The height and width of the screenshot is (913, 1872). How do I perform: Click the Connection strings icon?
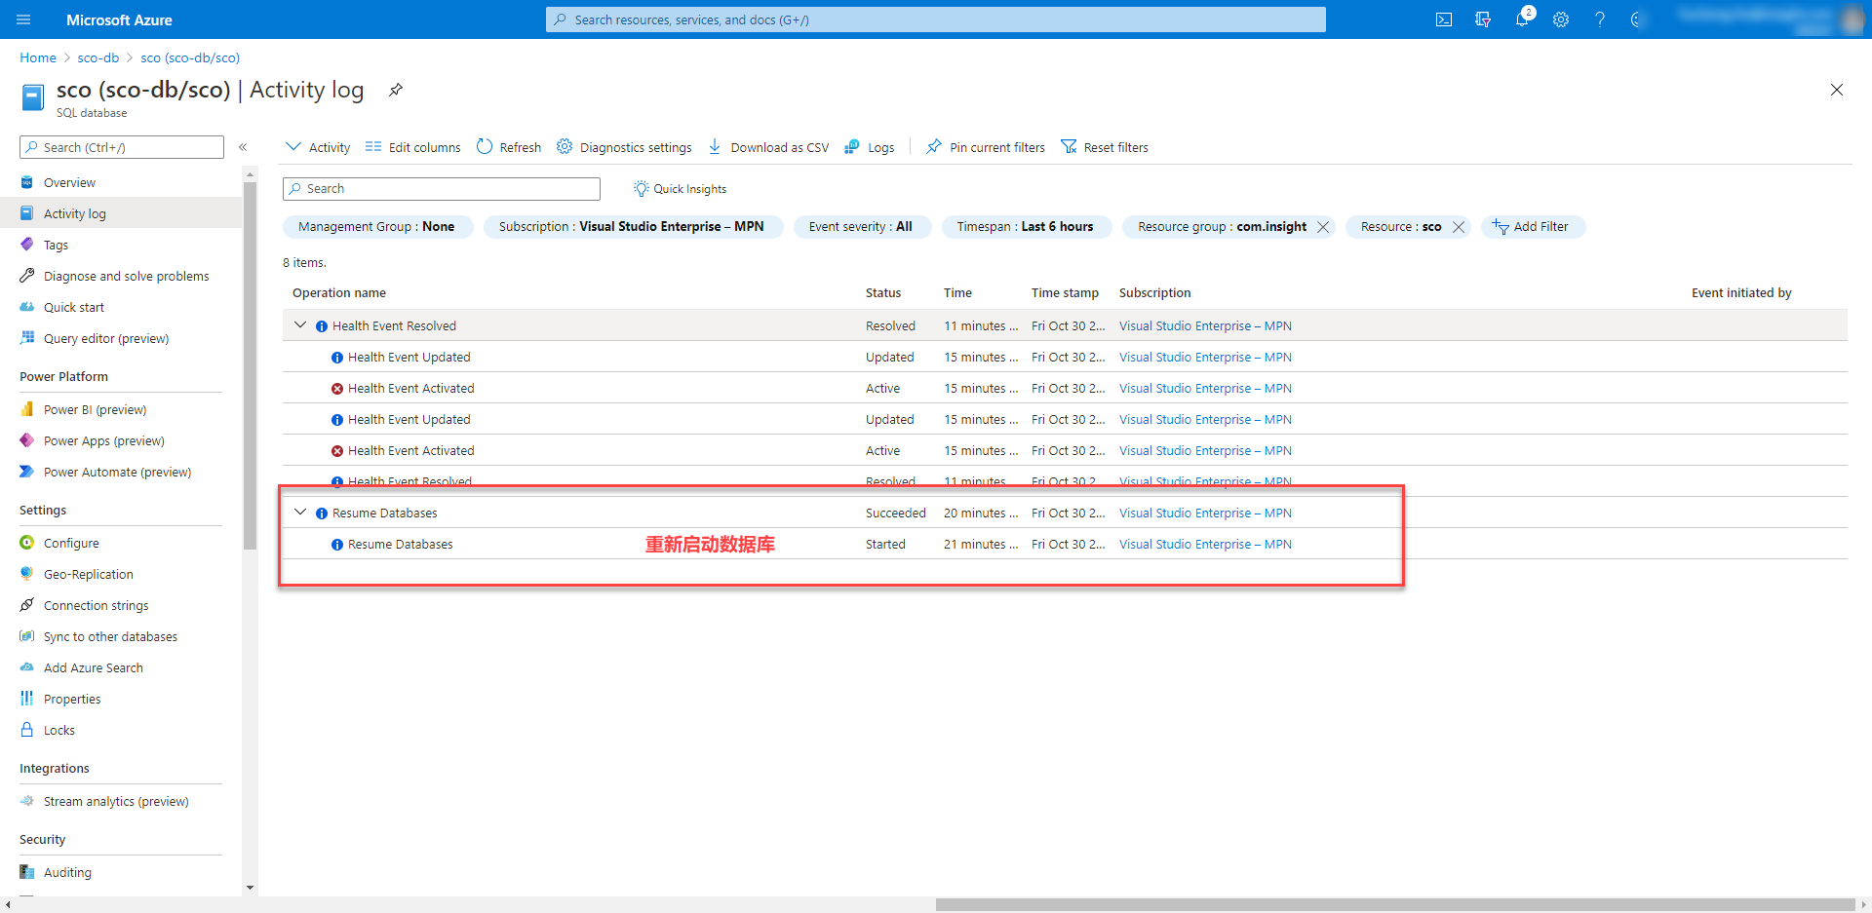click(27, 605)
